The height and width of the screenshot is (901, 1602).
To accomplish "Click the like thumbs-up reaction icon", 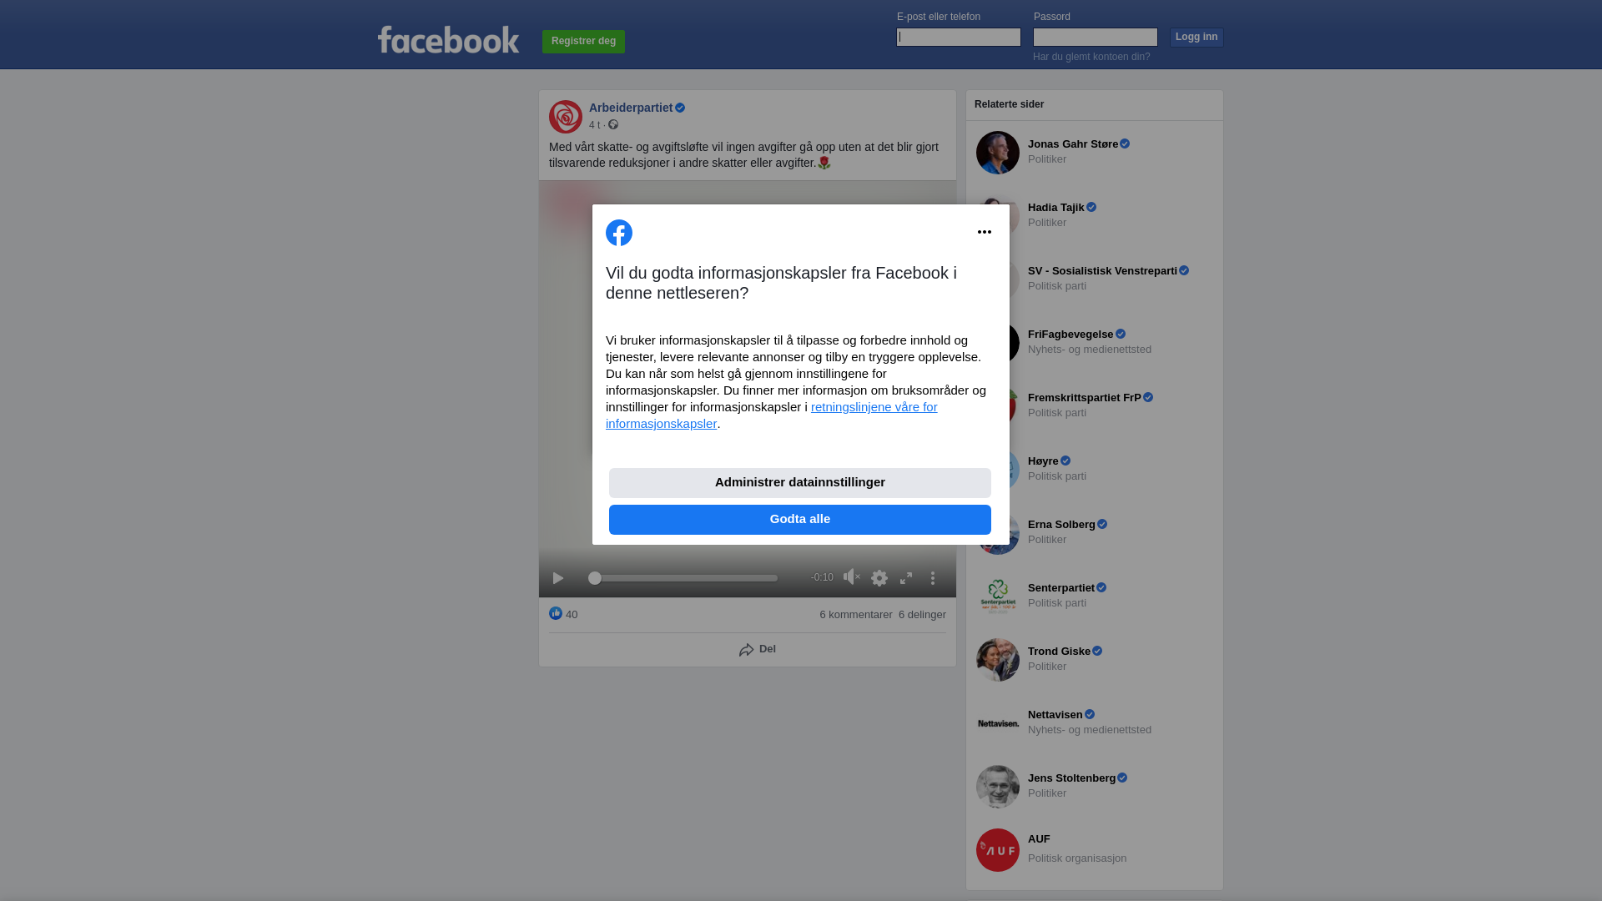I will point(556,614).
